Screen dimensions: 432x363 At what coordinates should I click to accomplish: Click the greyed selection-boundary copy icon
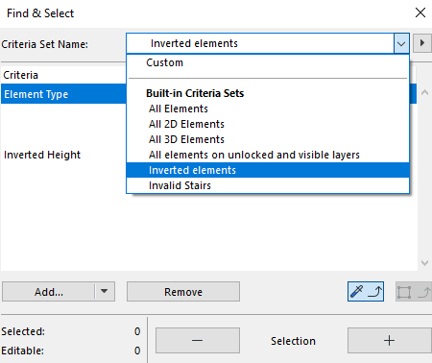point(414,292)
